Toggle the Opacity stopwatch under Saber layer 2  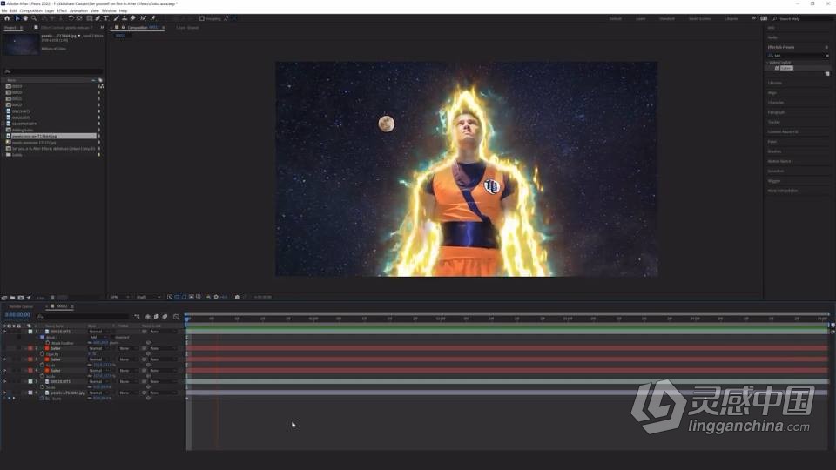click(x=42, y=354)
